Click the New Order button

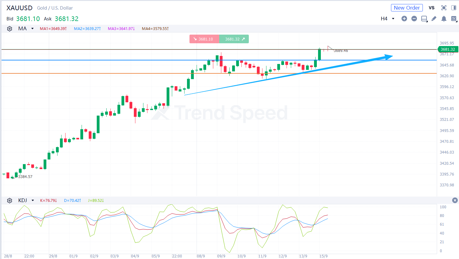tap(406, 8)
